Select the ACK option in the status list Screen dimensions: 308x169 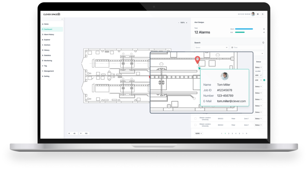[x=258, y=75]
